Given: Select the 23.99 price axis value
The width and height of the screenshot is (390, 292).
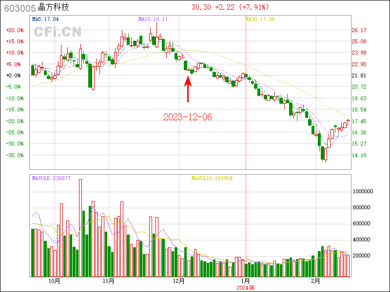Looking at the screenshot, I should click(x=359, y=53).
